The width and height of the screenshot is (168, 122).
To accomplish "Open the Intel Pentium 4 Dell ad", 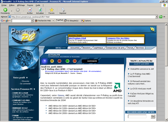I will pyautogui.click(x=77, y=38).
